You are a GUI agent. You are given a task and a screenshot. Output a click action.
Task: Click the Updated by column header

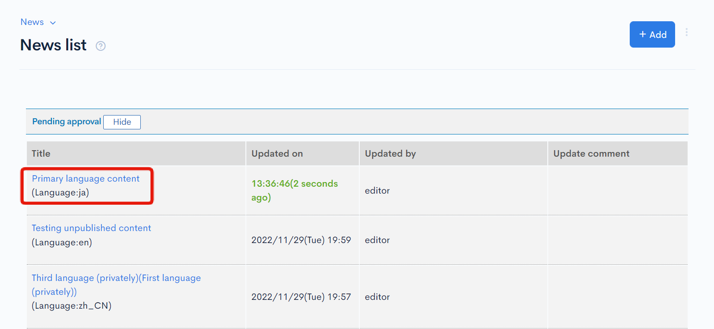click(x=453, y=153)
